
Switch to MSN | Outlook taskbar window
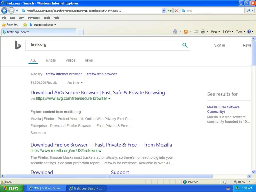point(46,188)
